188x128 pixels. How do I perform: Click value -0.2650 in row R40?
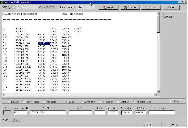(x=54, y=49)
